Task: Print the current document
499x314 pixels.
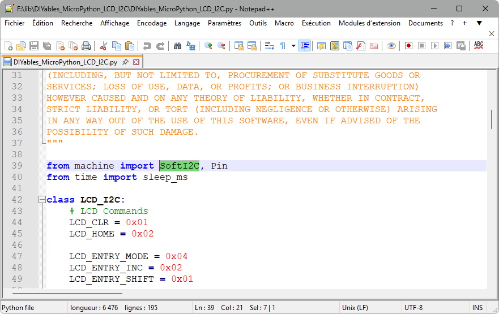Action: (86, 46)
